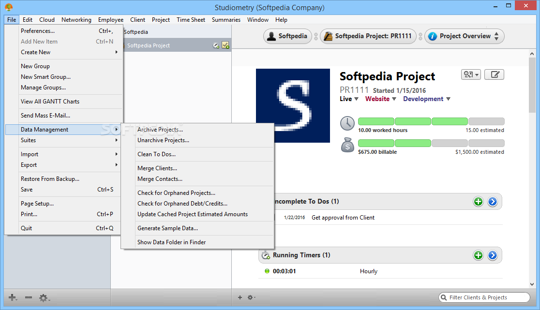The height and width of the screenshot is (310, 540).
Task: Open the Time Sheet menu
Action: tap(191, 20)
